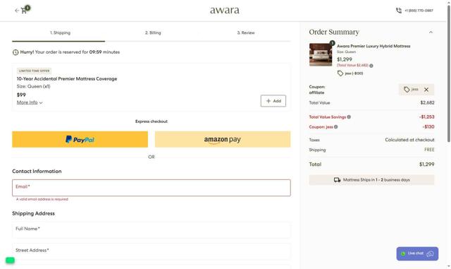Click the Express checkout label
The width and height of the screenshot is (451, 269).
pyautogui.click(x=152, y=121)
